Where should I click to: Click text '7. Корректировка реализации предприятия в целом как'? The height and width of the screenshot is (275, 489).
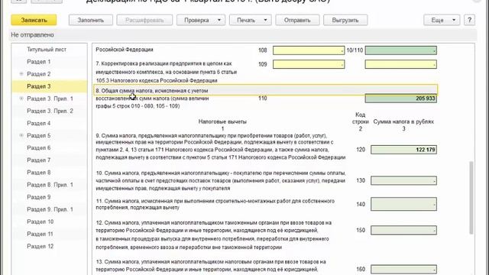click(164, 63)
